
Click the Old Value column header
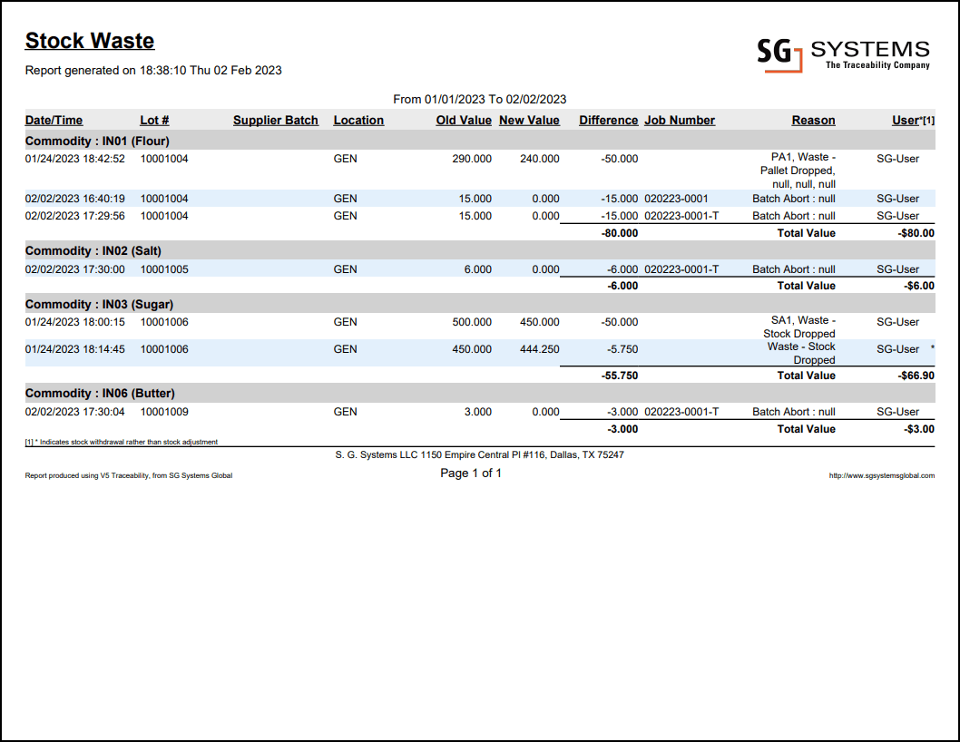click(x=464, y=120)
